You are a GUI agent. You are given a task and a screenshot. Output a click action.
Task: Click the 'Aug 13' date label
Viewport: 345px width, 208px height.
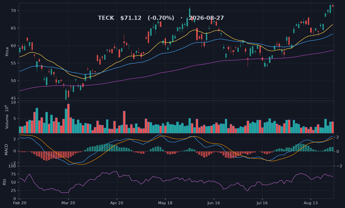click(x=311, y=203)
